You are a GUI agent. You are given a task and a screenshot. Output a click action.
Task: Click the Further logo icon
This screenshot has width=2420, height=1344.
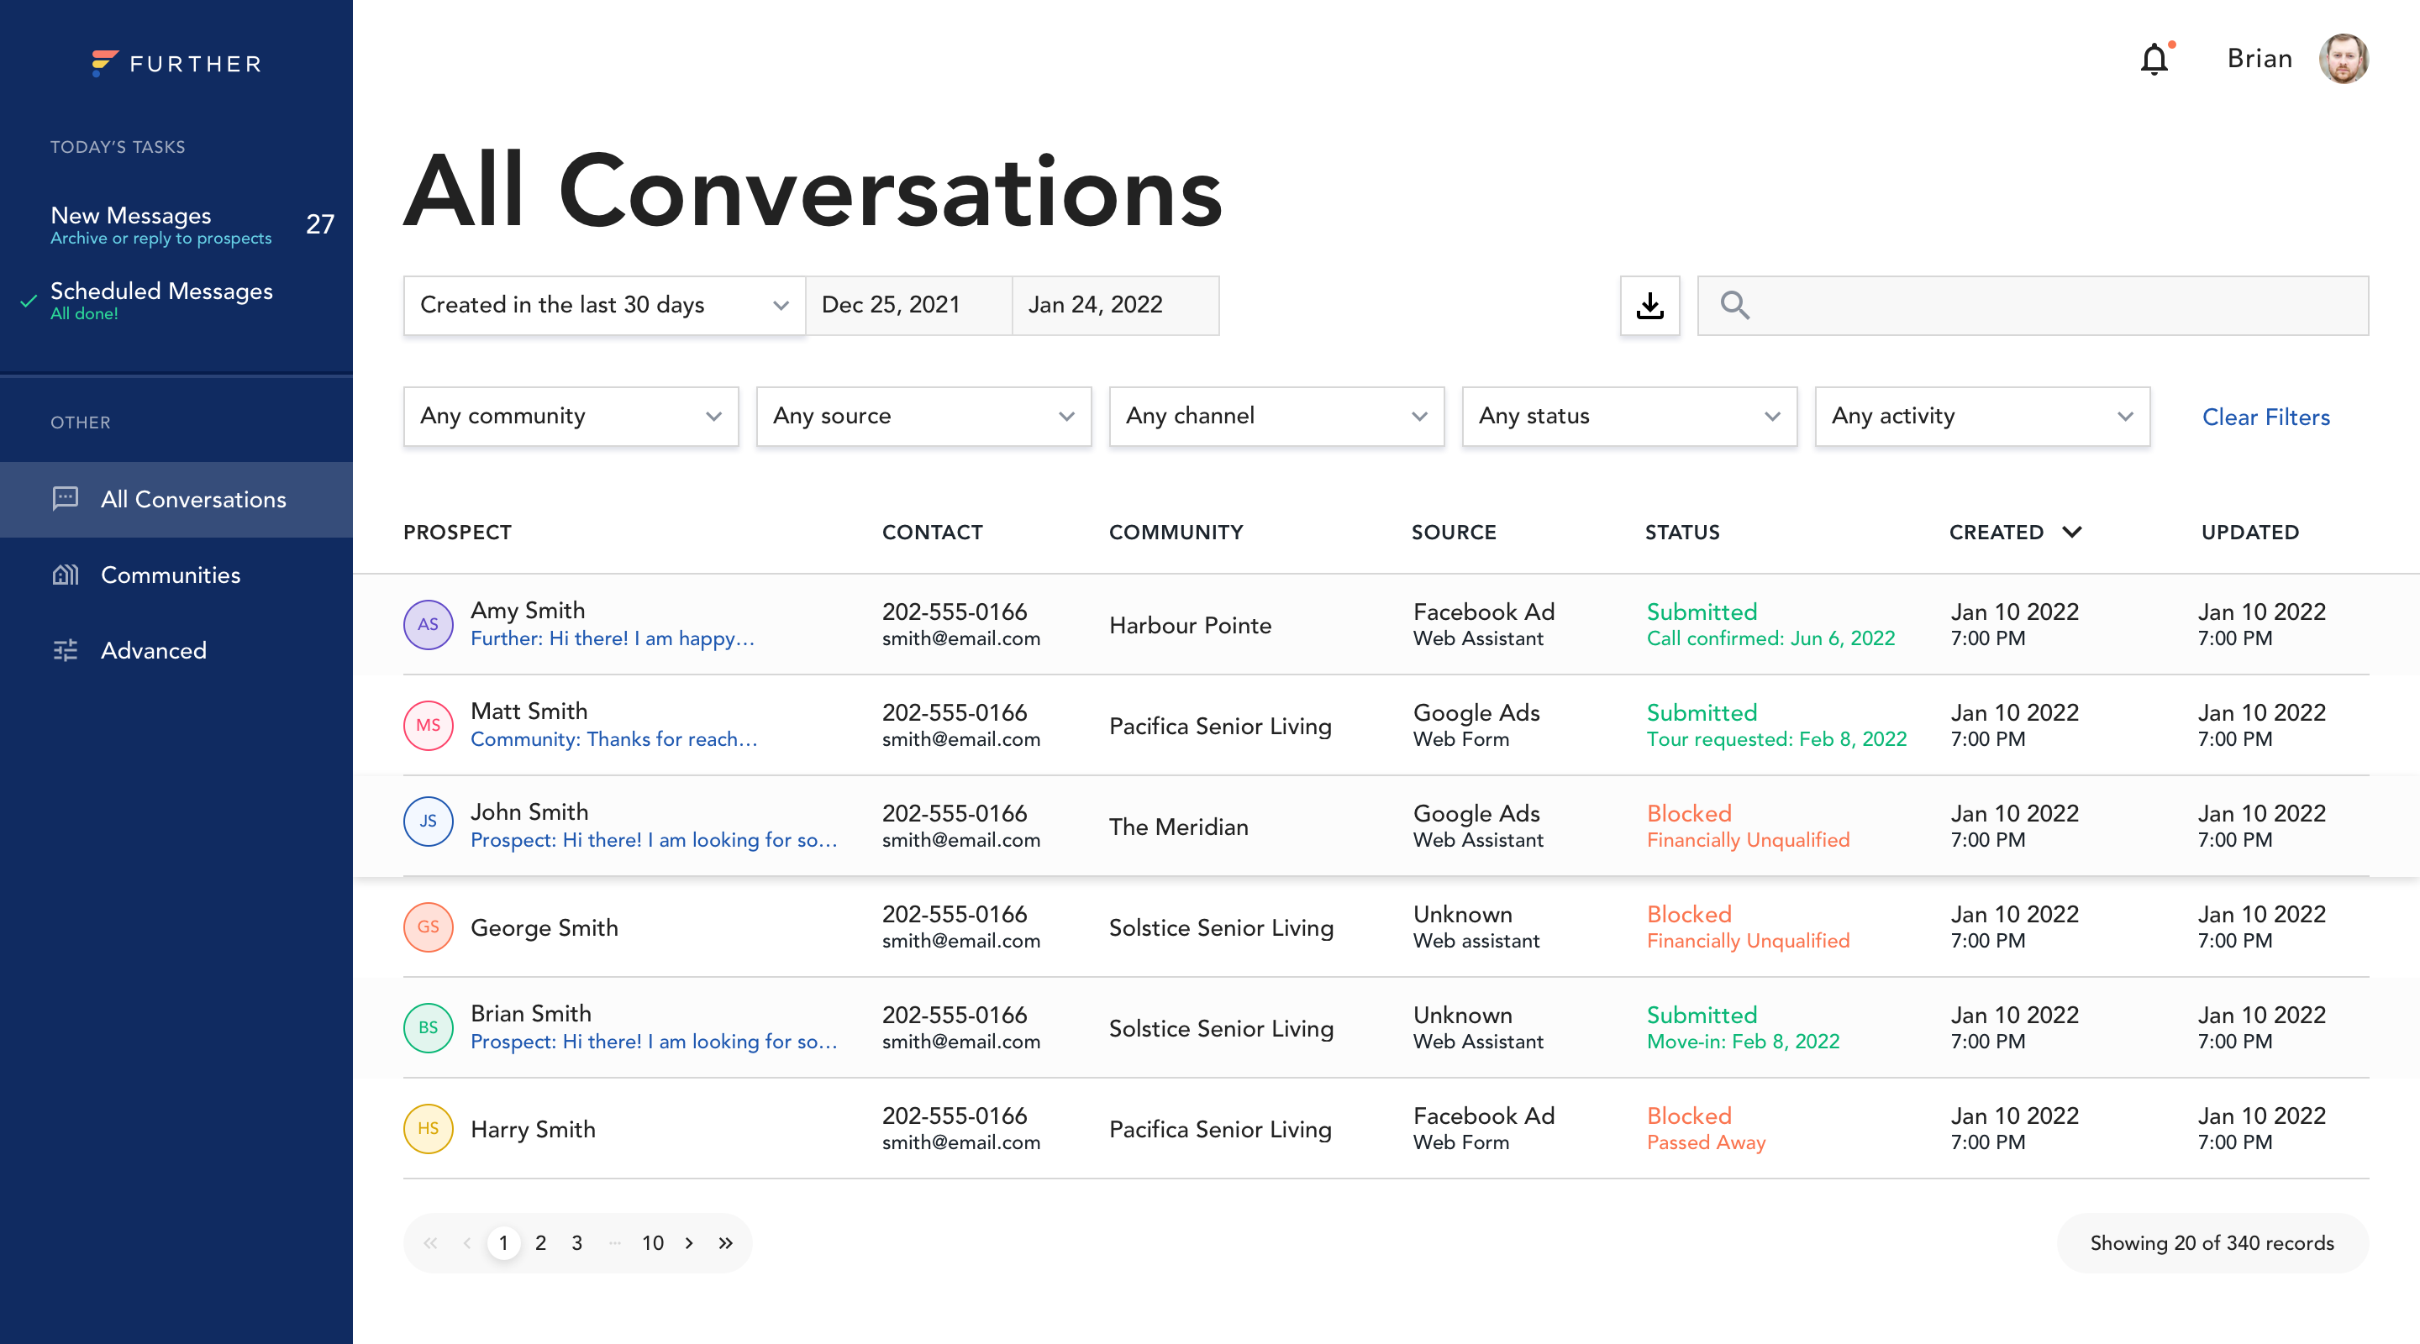click(x=104, y=63)
